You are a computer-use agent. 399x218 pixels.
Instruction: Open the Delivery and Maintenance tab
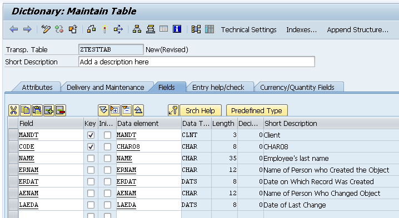pyautogui.click(x=106, y=87)
